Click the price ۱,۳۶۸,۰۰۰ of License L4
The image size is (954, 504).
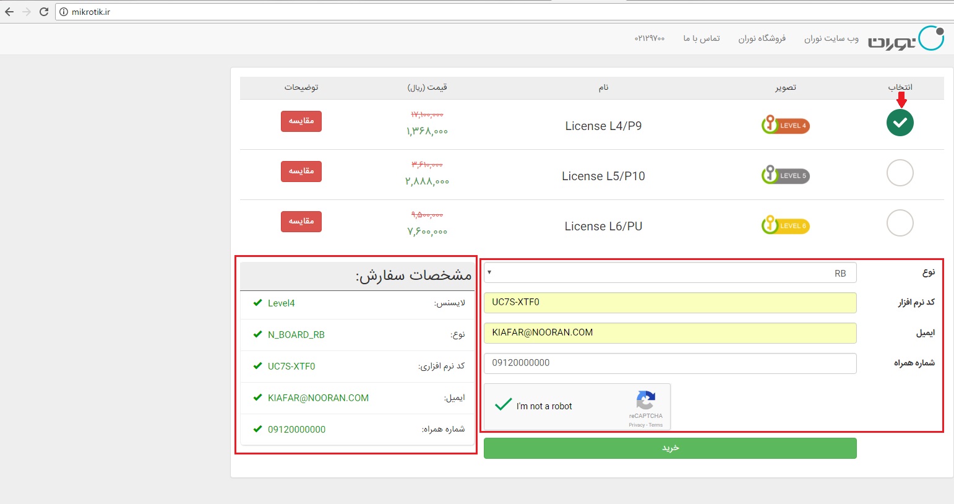click(x=427, y=131)
